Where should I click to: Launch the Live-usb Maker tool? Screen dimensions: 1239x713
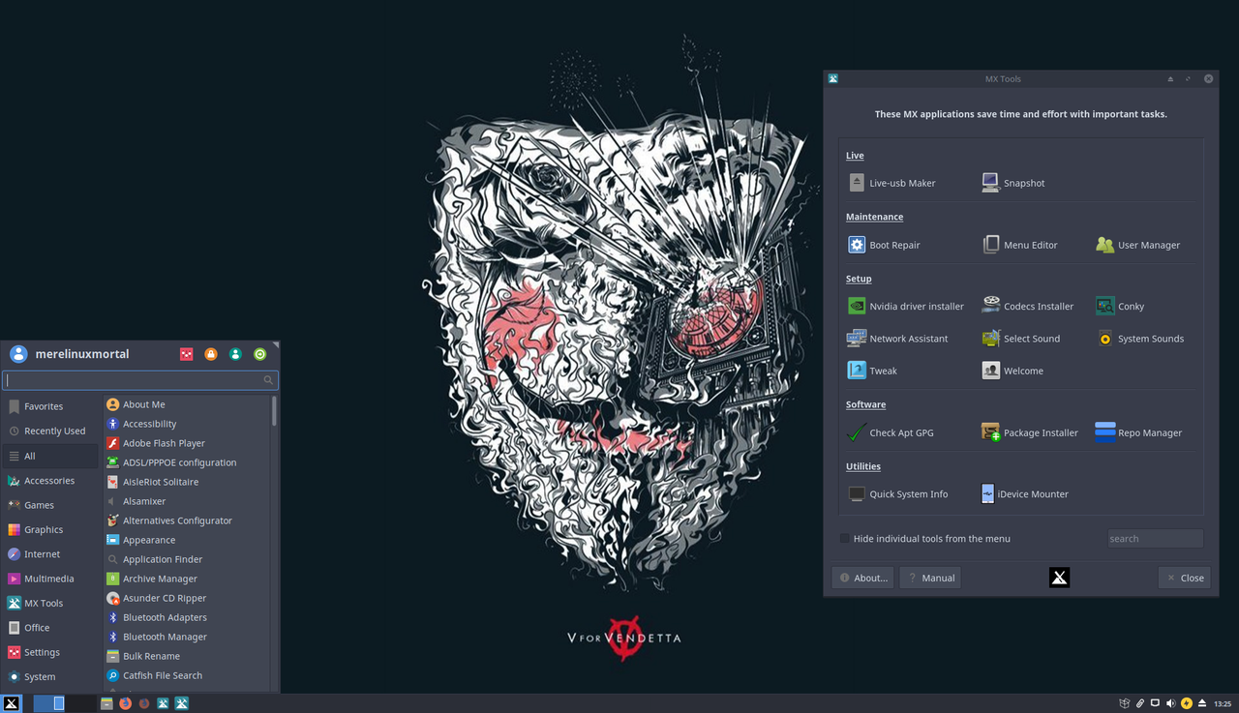[901, 183]
